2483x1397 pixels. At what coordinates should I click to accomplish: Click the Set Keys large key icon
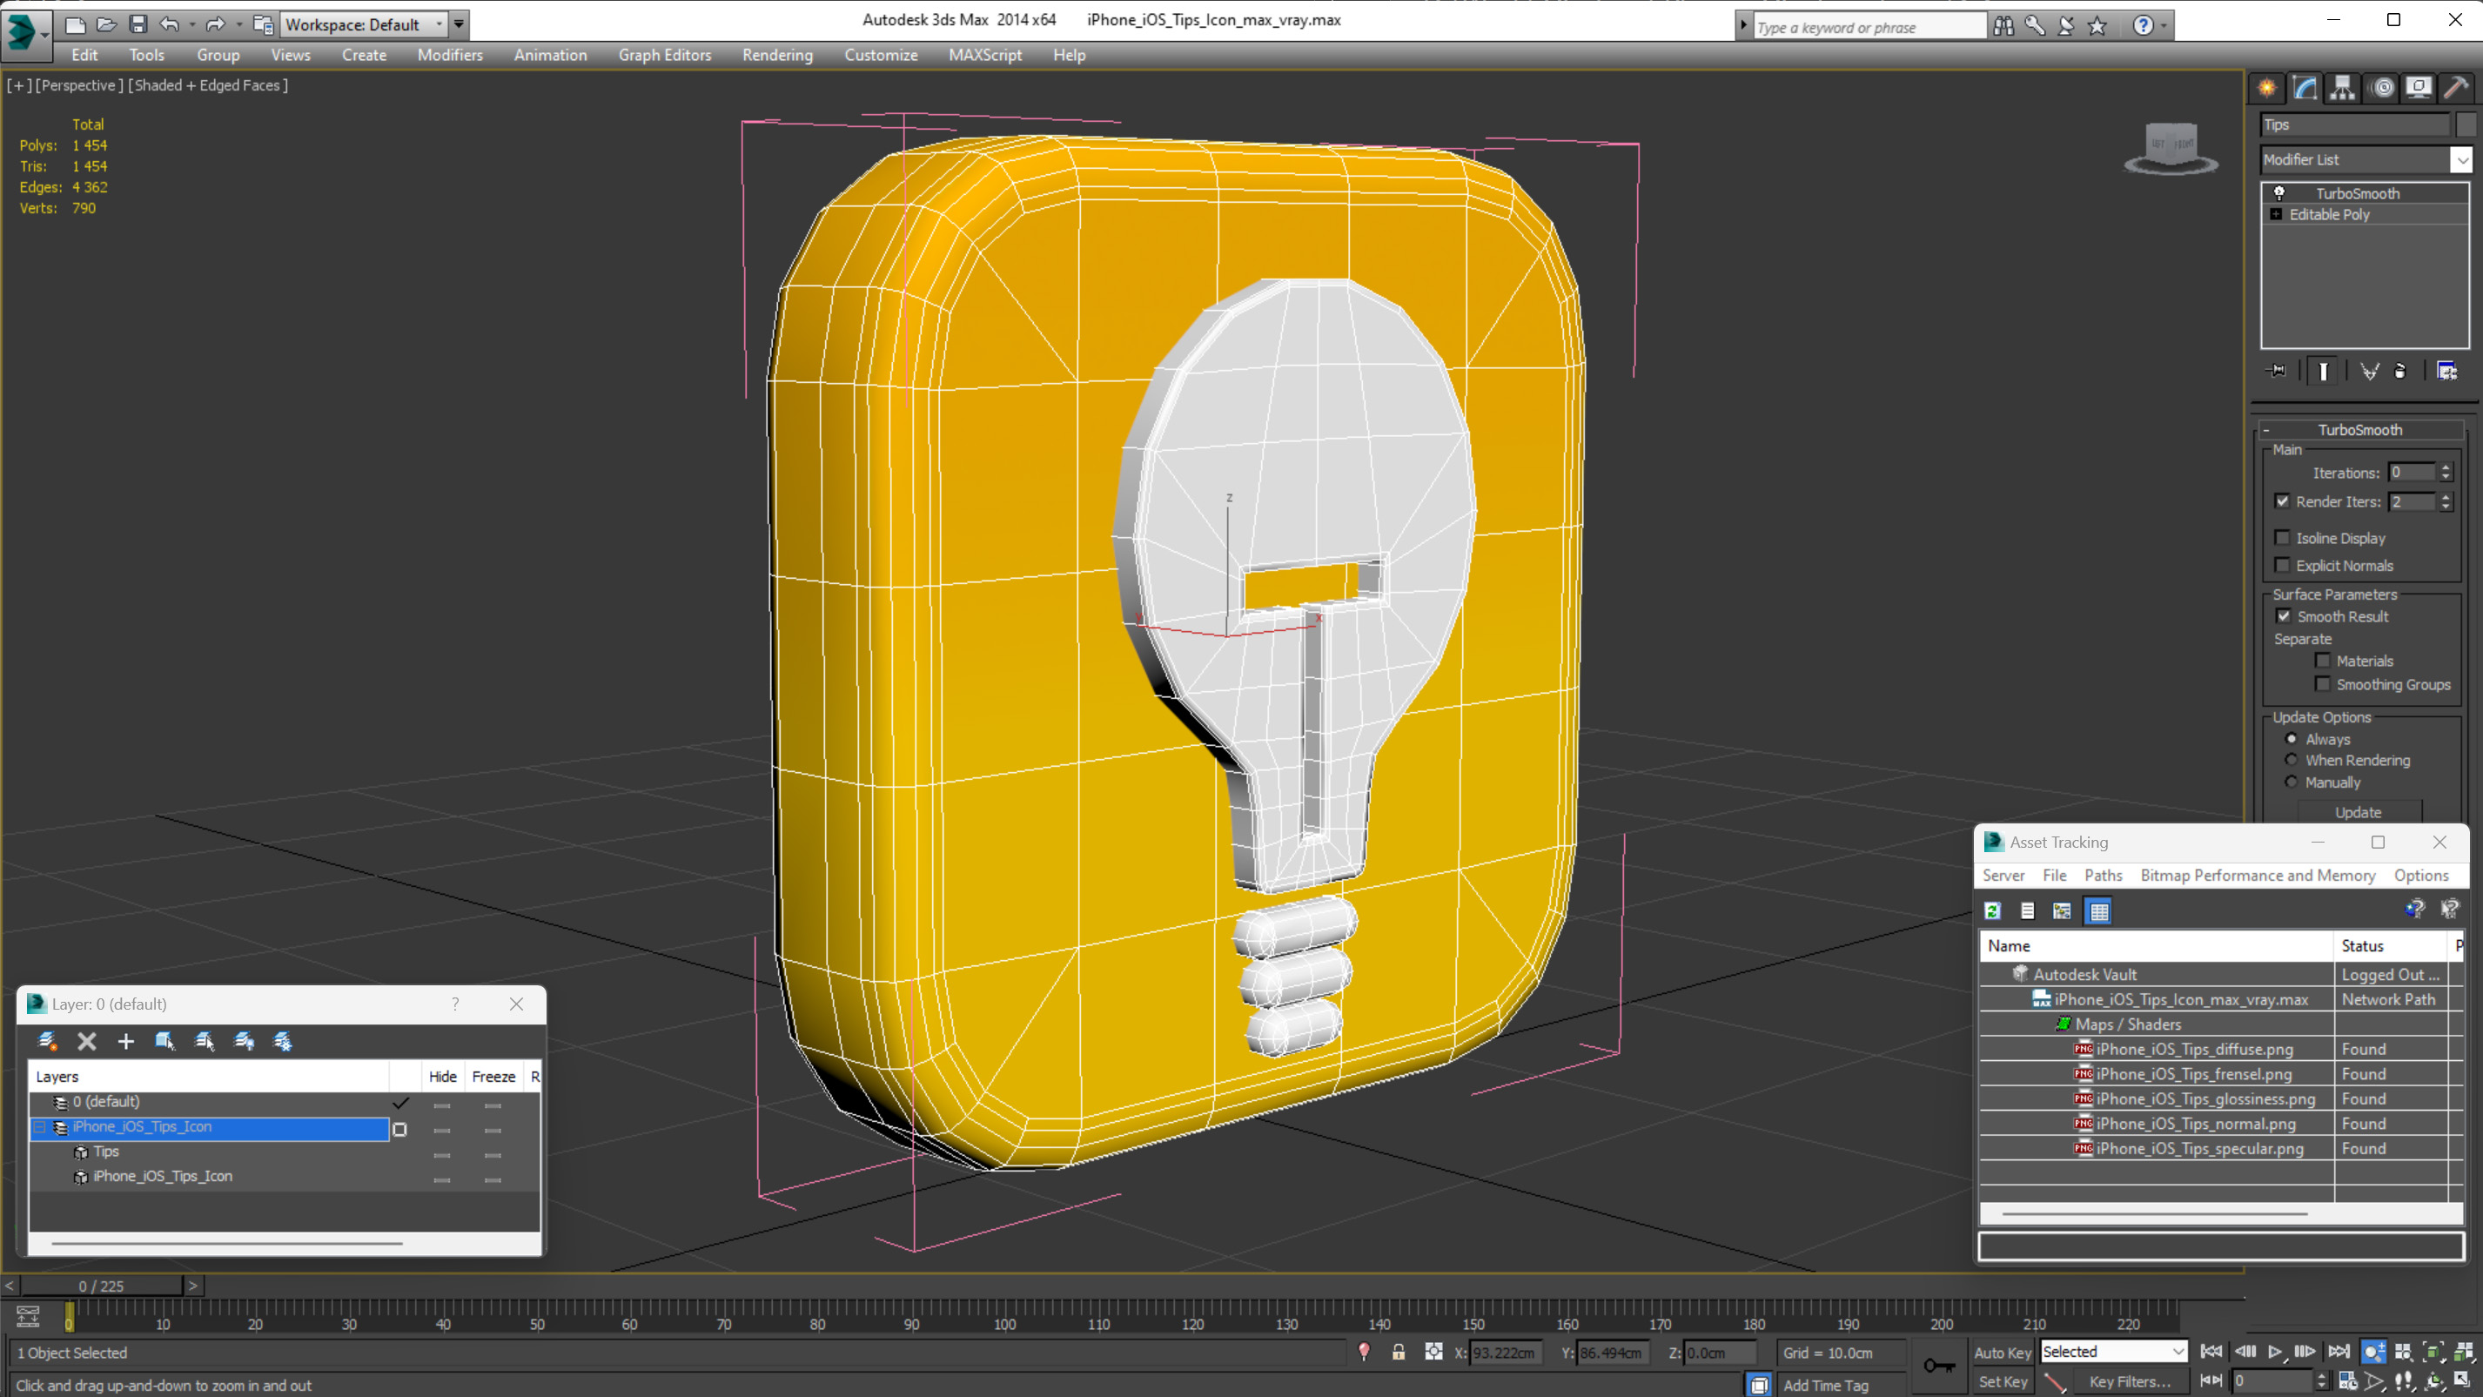pos(1938,1365)
